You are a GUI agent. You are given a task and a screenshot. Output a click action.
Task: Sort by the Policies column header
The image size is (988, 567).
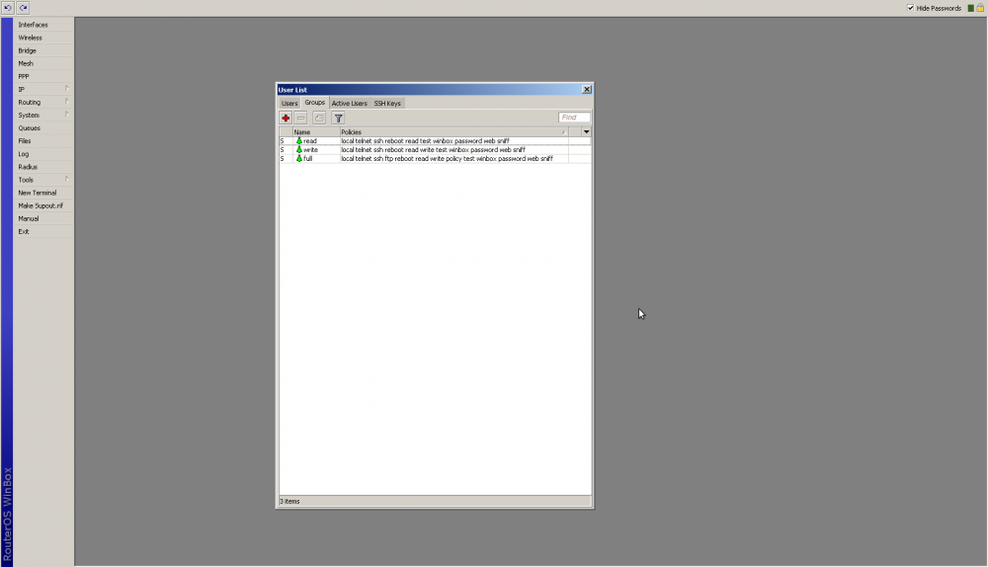tap(451, 131)
